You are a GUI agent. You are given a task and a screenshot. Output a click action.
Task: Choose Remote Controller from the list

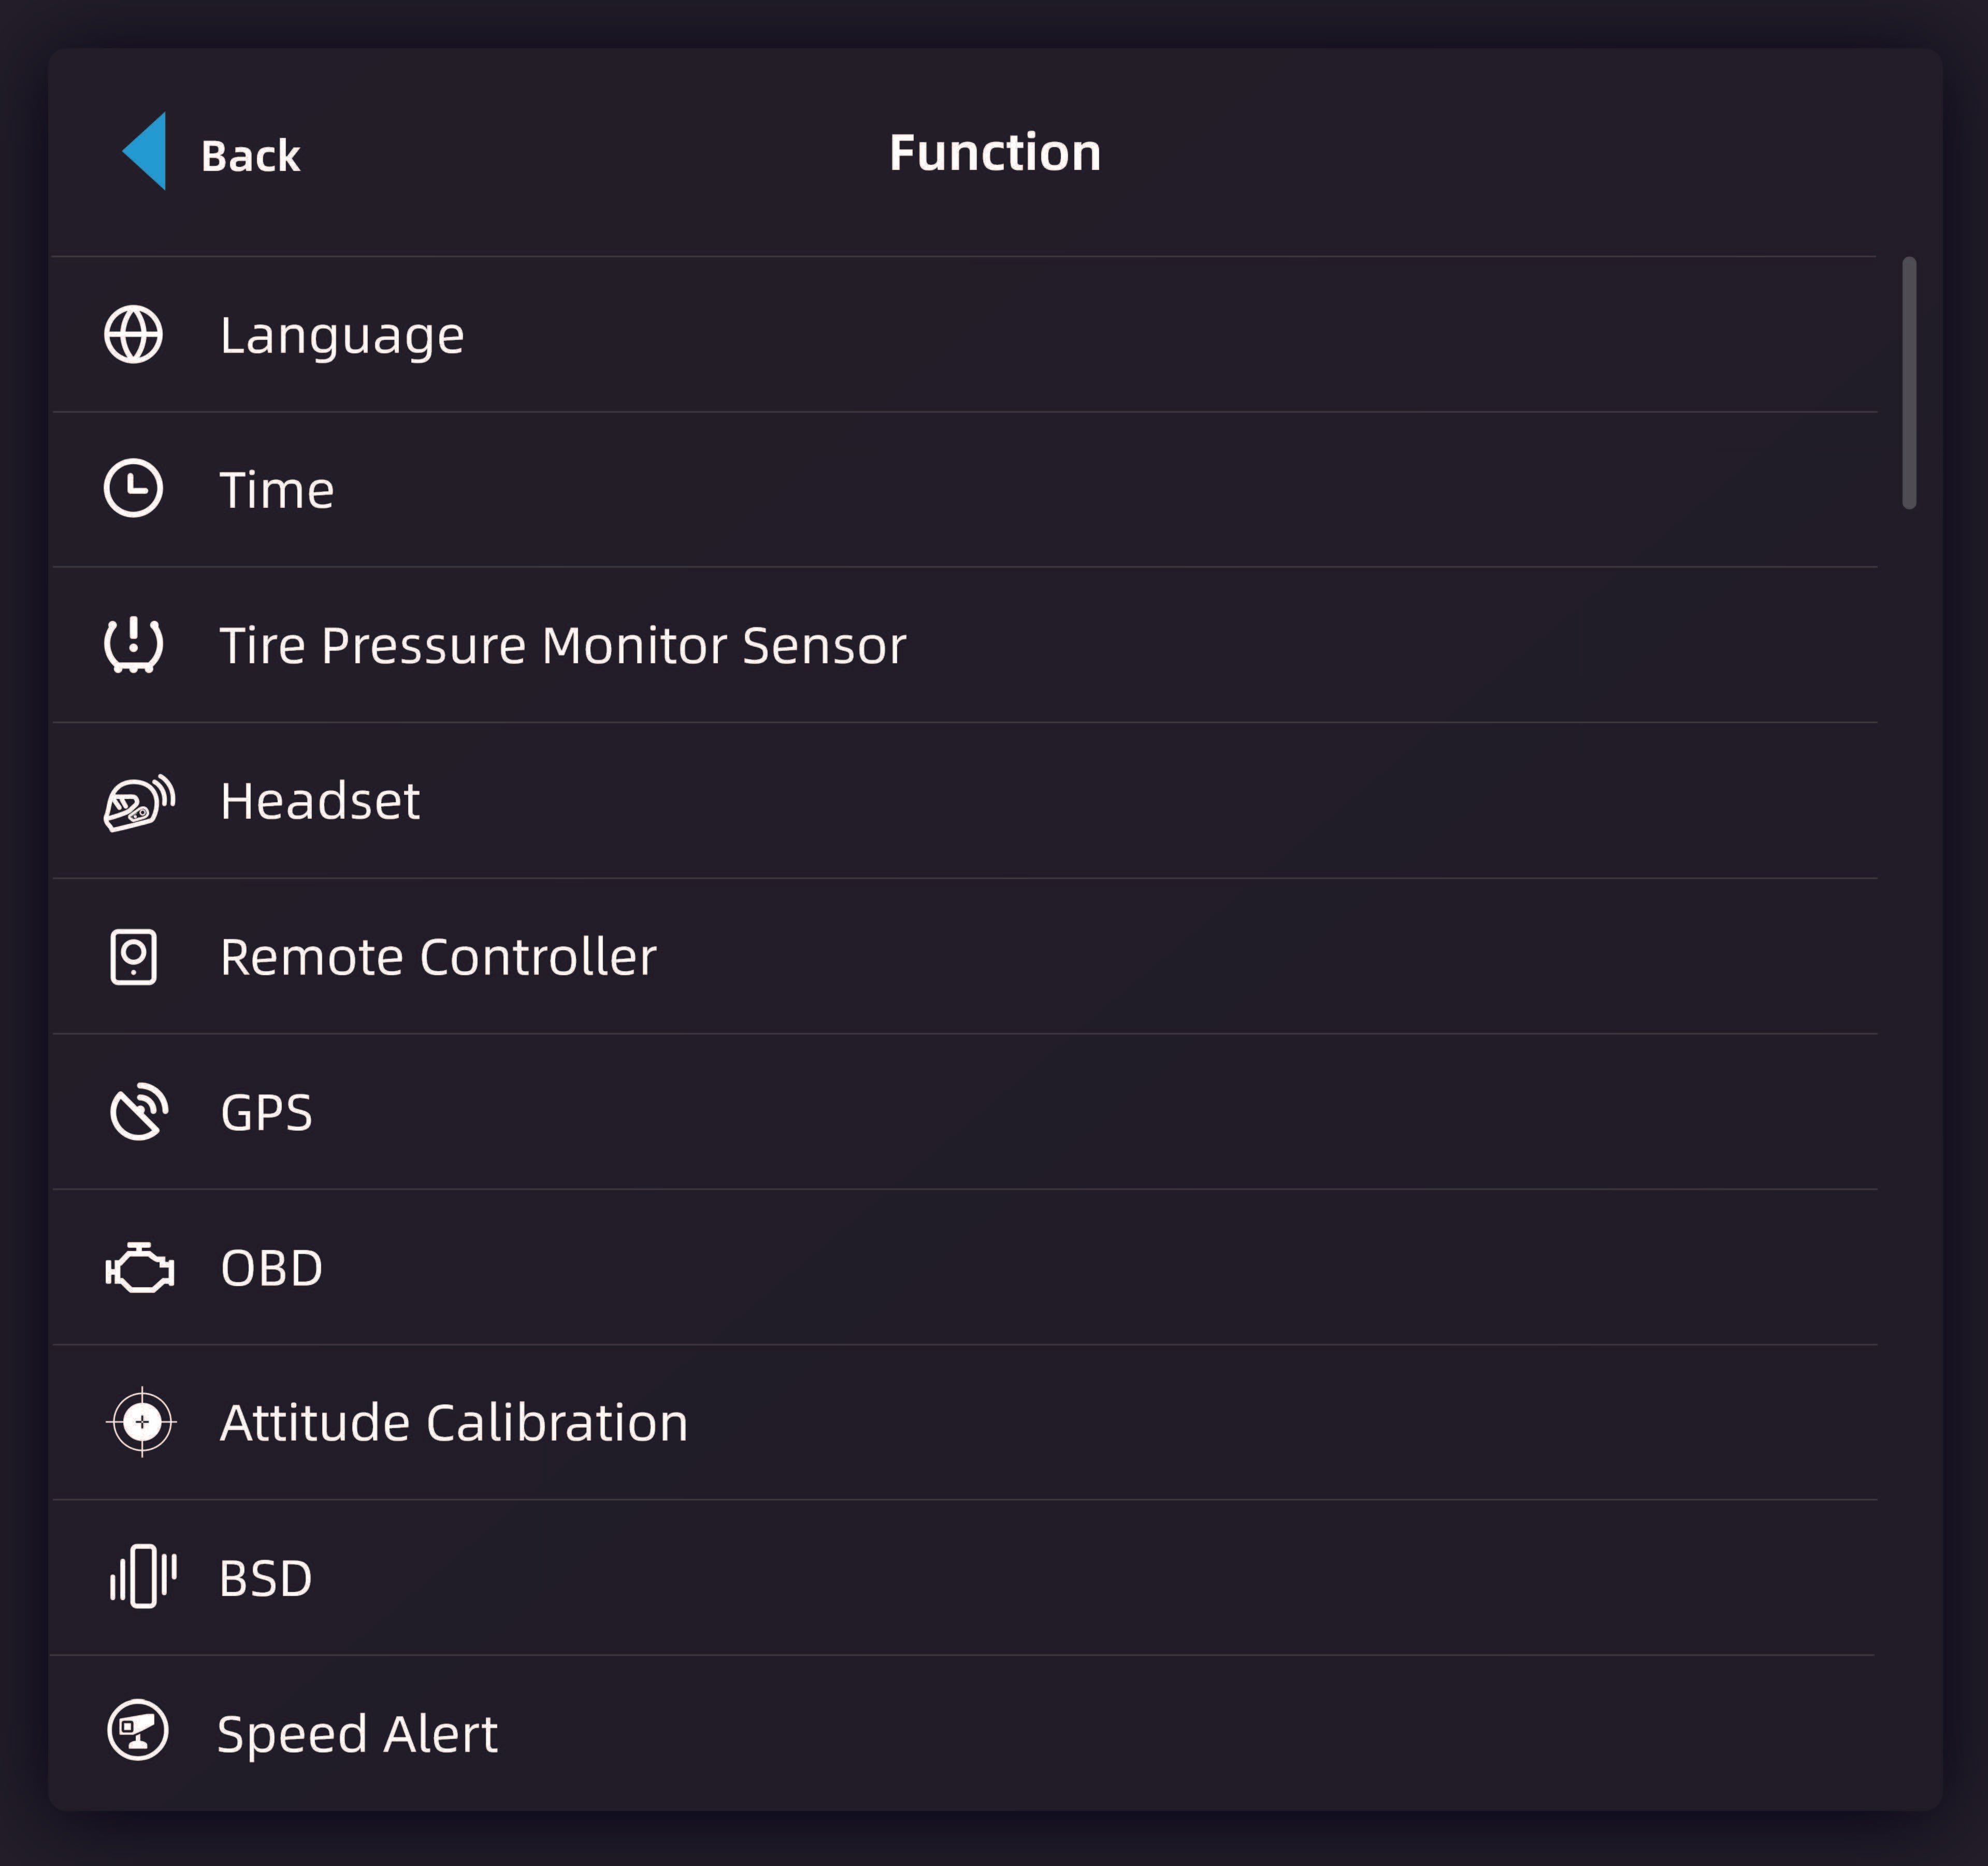(x=438, y=957)
